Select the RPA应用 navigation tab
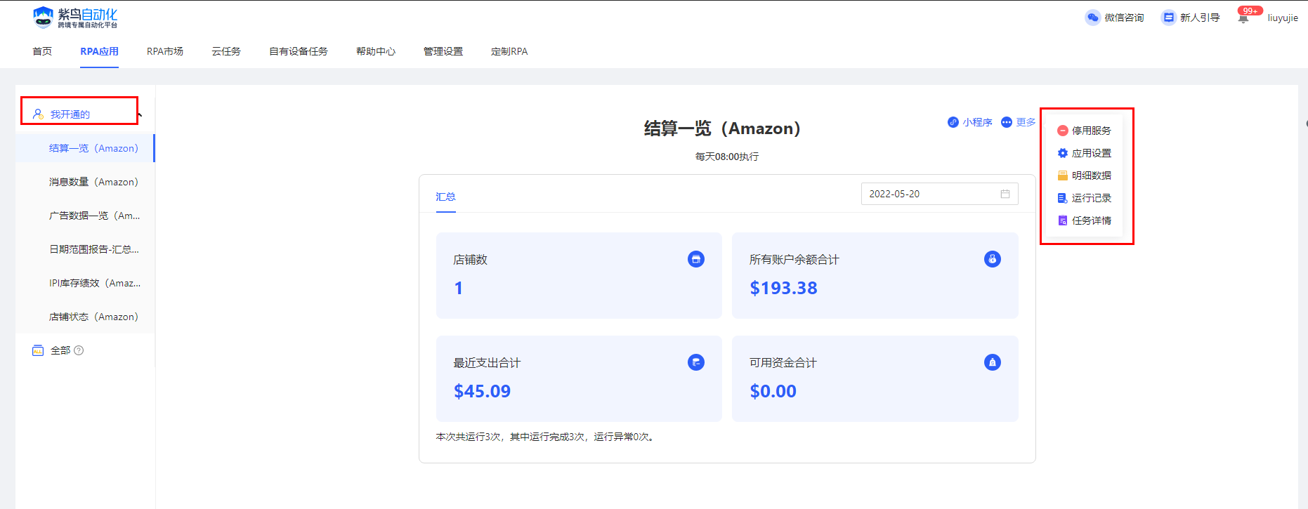The image size is (1308, 509). (99, 51)
